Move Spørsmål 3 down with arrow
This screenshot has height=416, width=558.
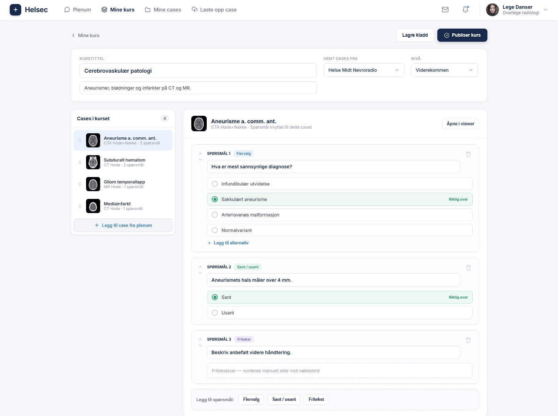click(x=200, y=345)
